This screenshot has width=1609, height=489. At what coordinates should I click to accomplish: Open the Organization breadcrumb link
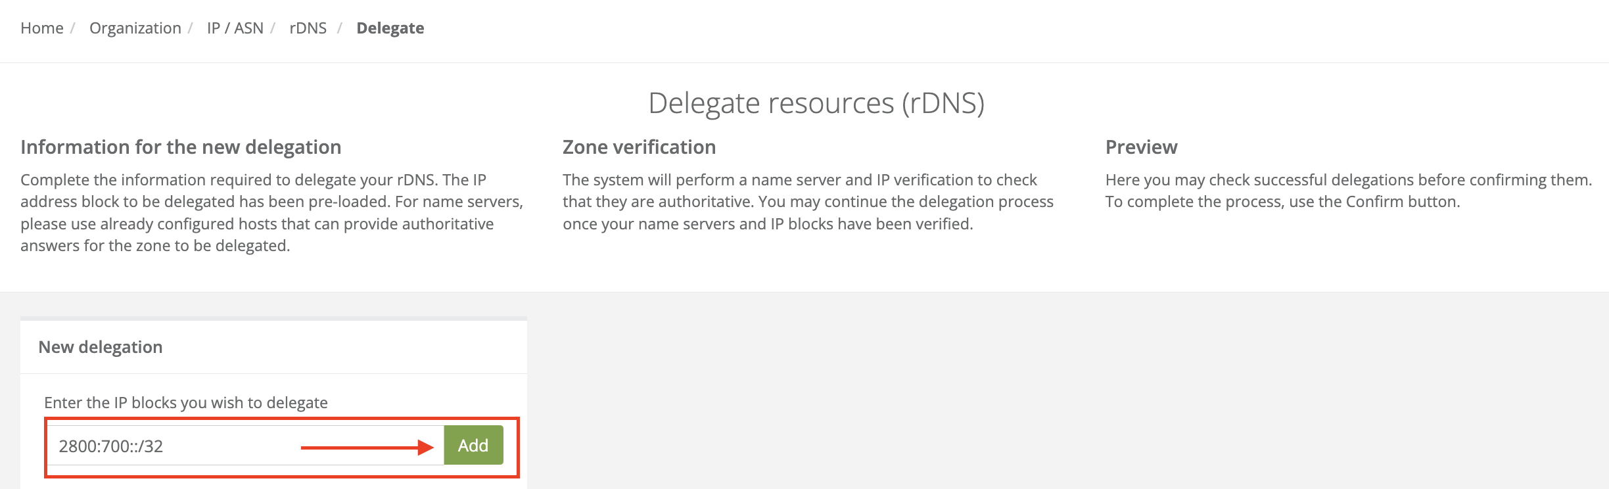(x=135, y=28)
